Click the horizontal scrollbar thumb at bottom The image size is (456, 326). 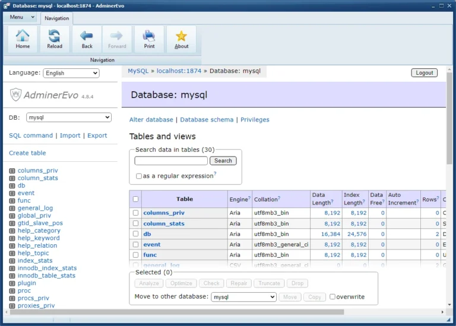click(x=177, y=312)
